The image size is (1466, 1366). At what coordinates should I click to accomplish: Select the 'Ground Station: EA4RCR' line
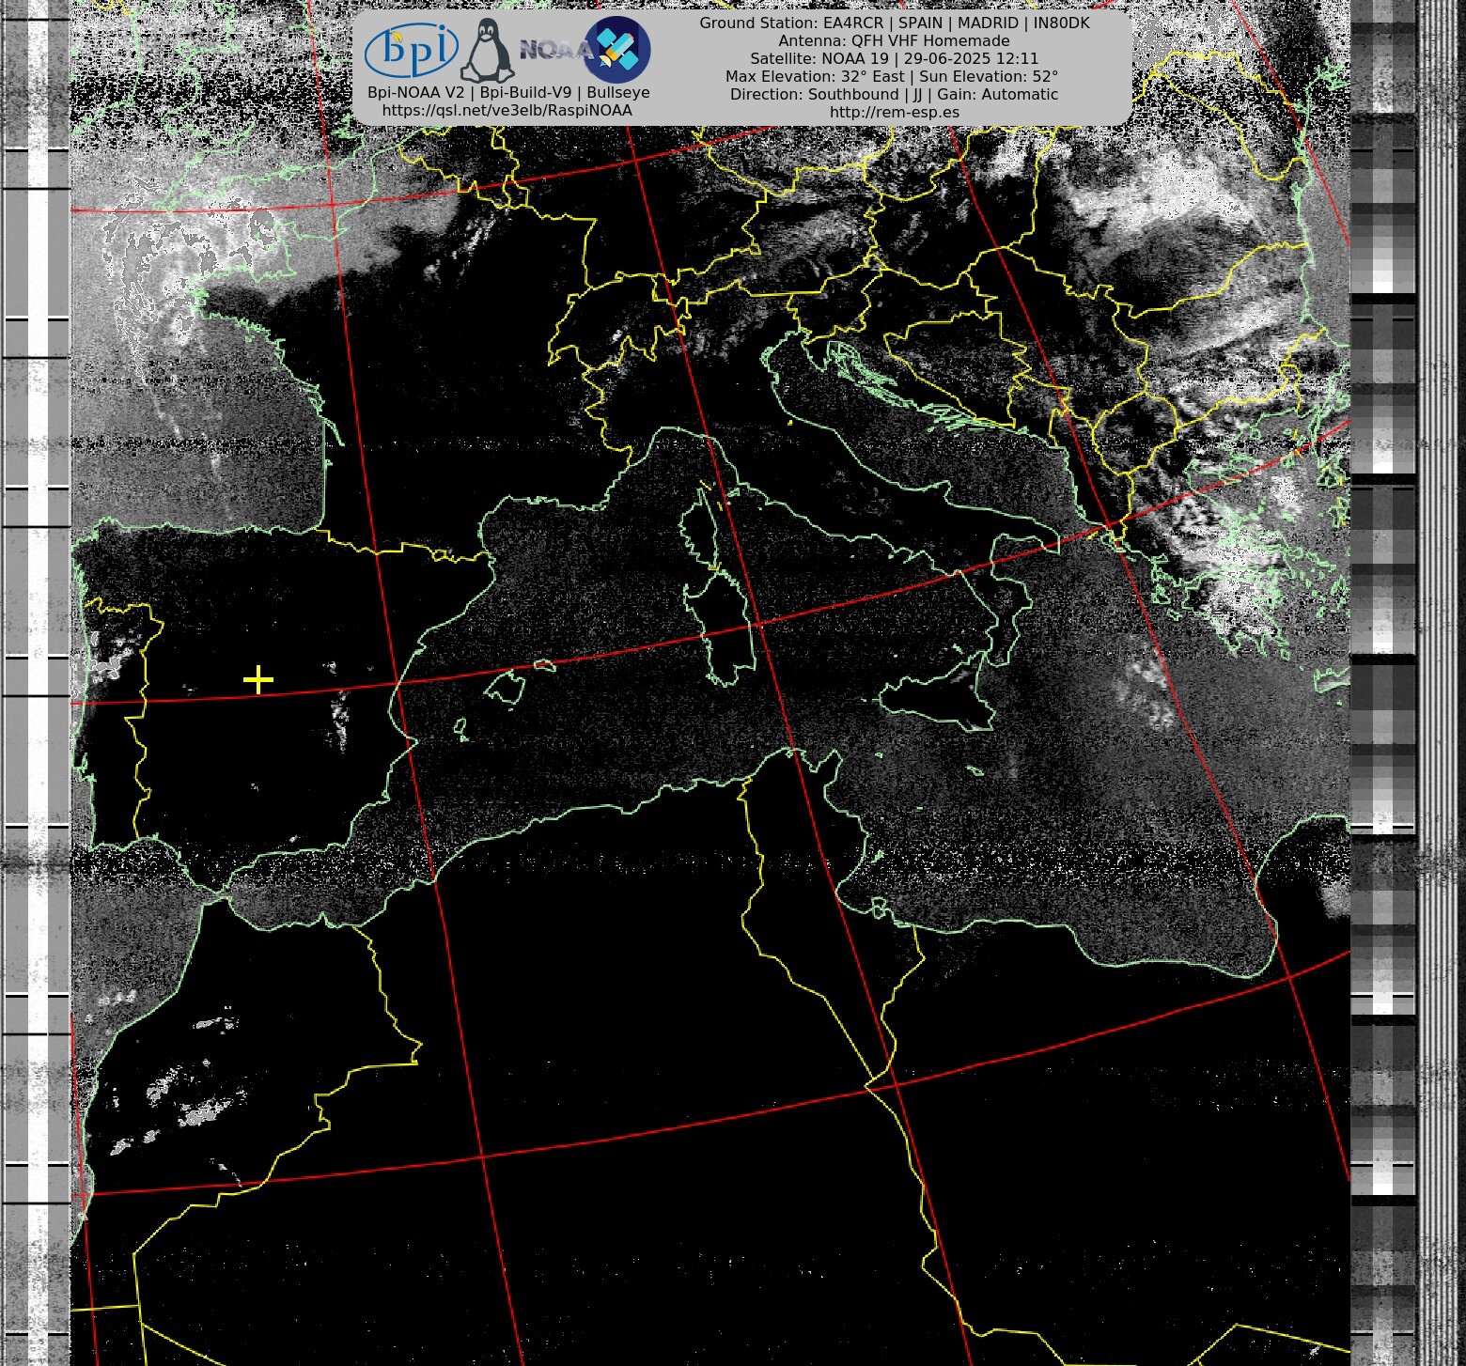[894, 23]
